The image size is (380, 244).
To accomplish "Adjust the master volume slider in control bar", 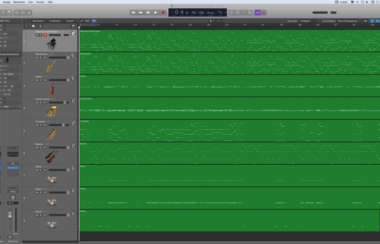I will pos(324,12).
